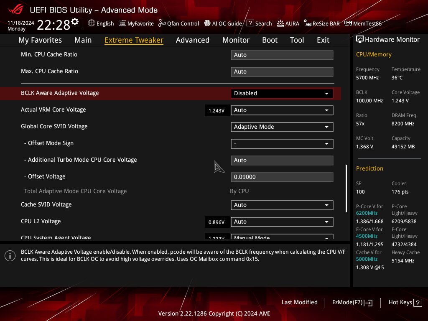Screen dimensions: 428x321
Task: Expand CPU System Agent Voltage dropdown
Action: 282,237
